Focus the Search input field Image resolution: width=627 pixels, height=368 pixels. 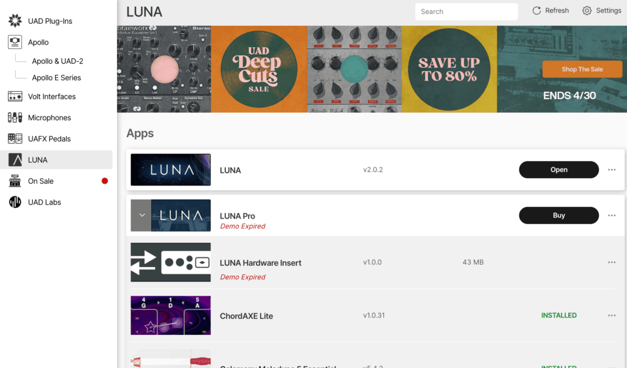click(466, 12)
